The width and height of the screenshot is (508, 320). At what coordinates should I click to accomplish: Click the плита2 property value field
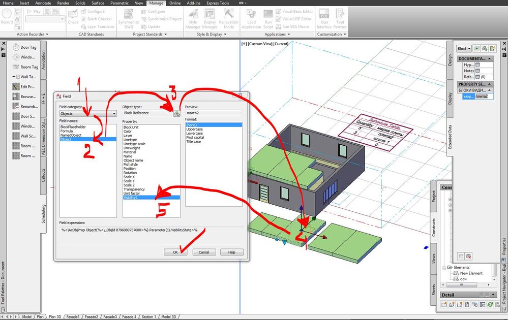(484, 97)
